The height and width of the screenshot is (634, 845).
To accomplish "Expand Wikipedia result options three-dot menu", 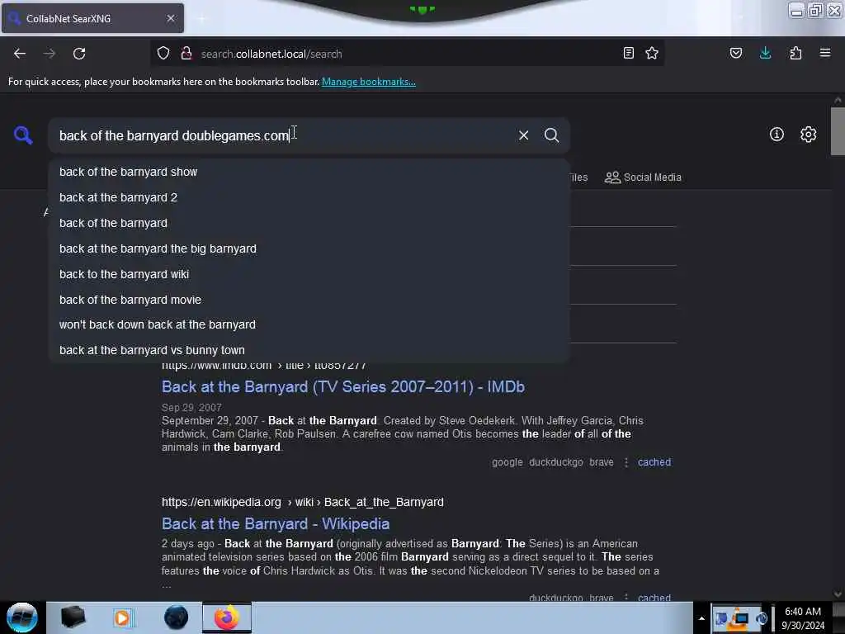I will pos(625,598).
